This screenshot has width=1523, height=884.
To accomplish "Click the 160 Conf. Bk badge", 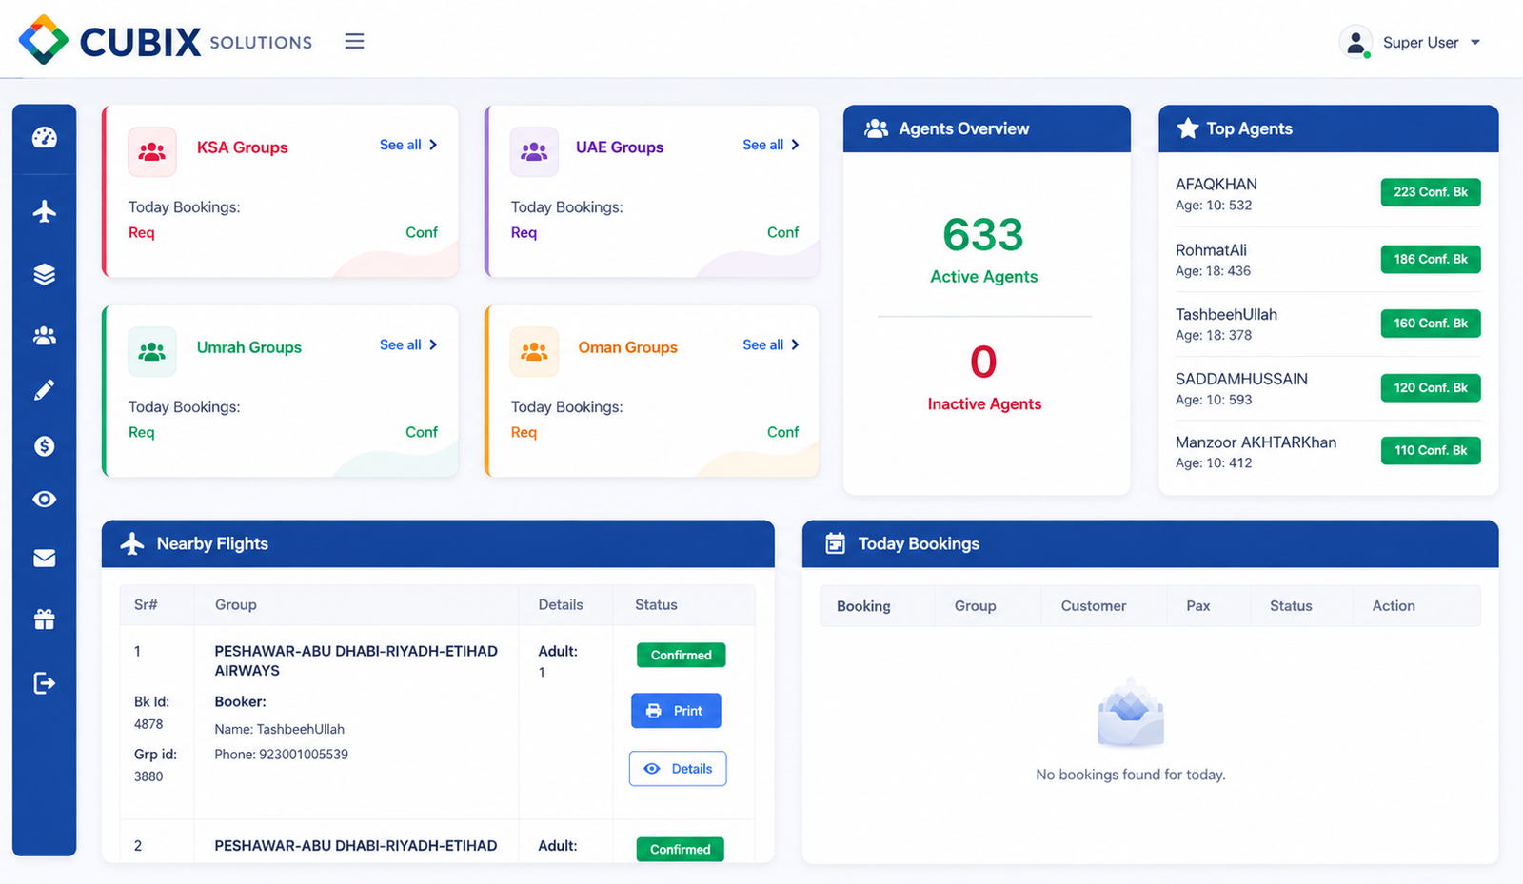I will (x=1431, y=324).
